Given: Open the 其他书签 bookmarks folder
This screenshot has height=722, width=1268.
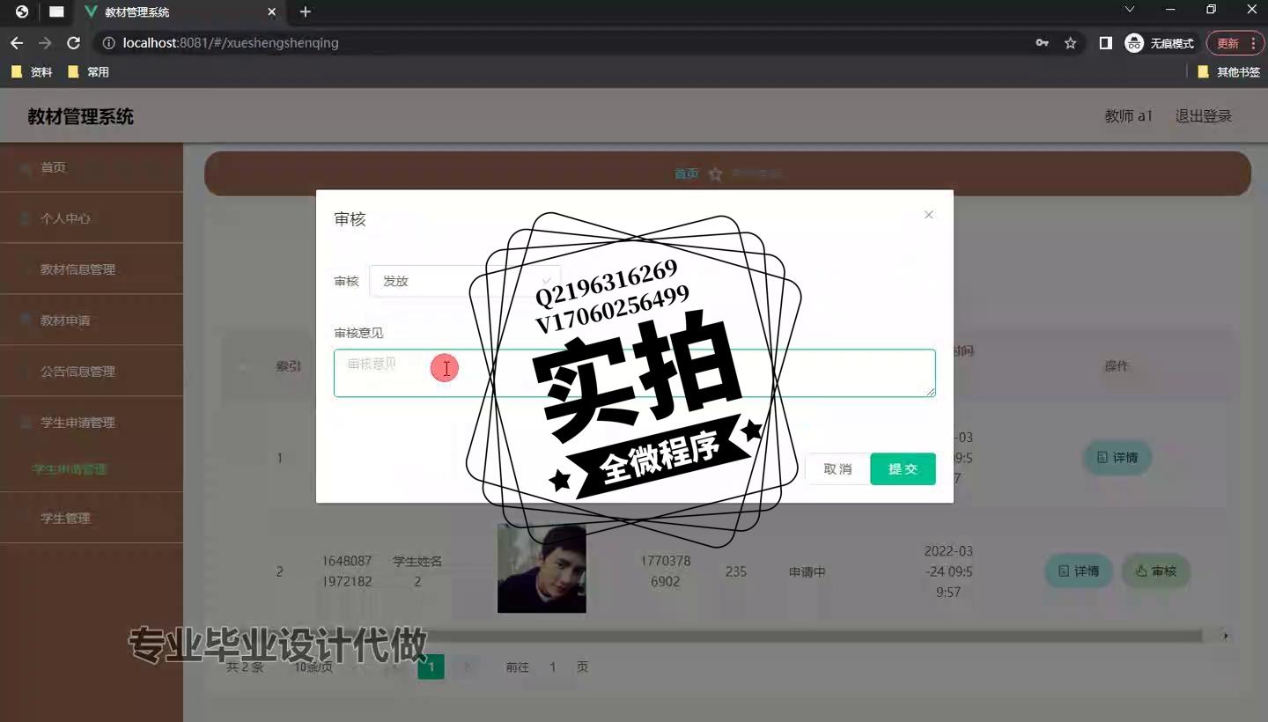Looking at the screenshot, I should (1229, 72).
